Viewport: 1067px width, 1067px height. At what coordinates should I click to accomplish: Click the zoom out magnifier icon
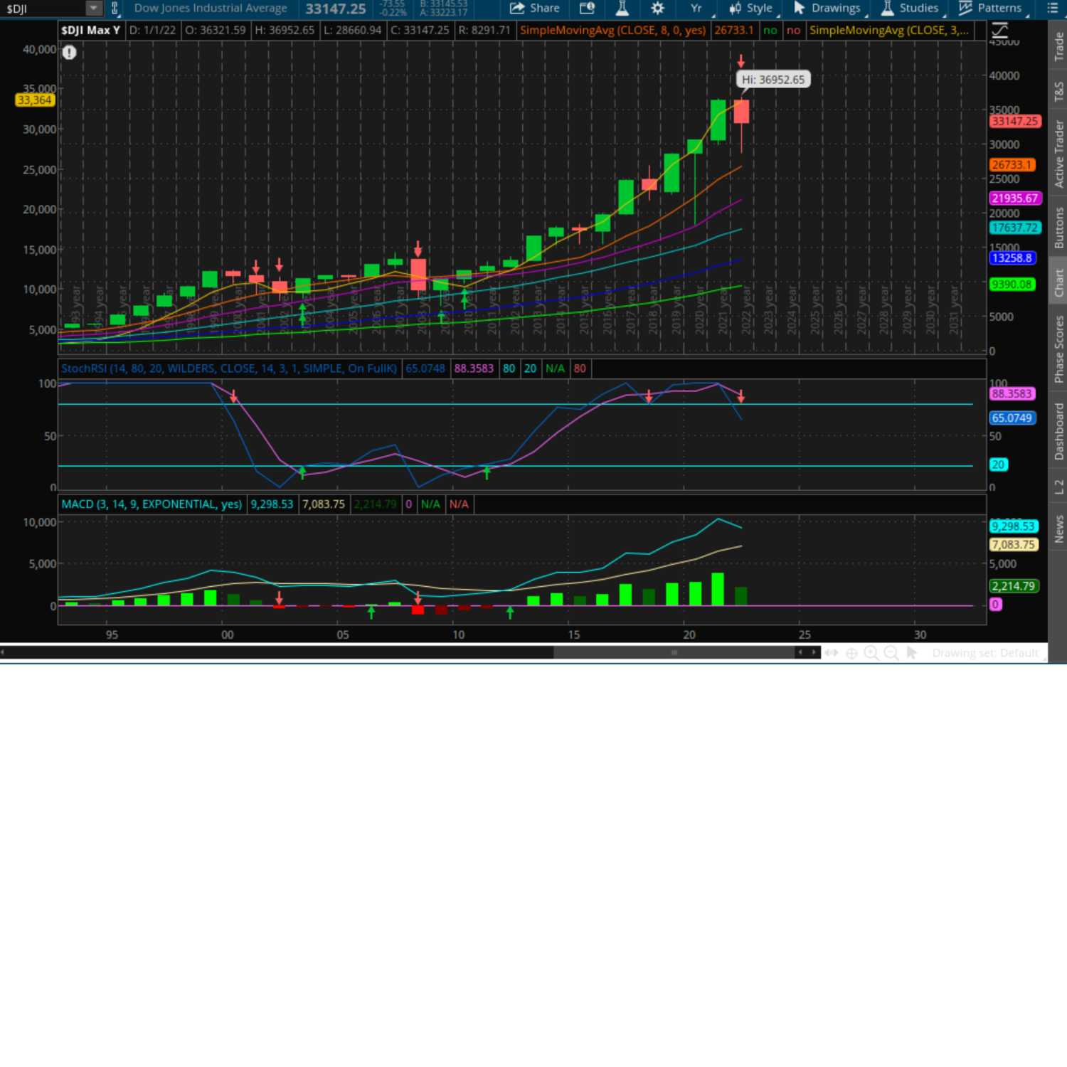pos(891,653)
